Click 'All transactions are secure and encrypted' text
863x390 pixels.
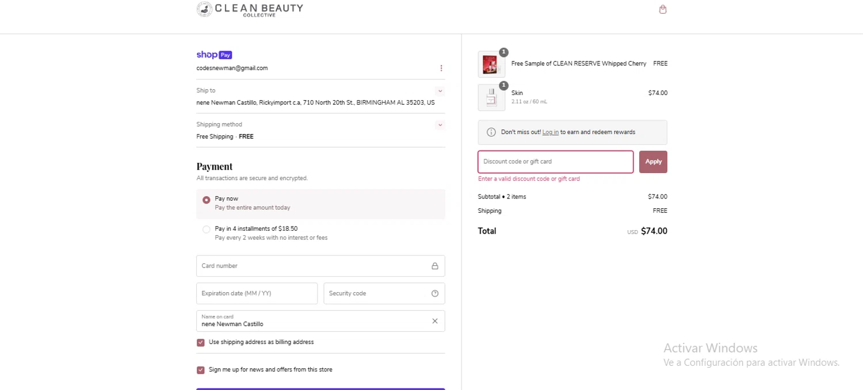click(x=252, y=178)
